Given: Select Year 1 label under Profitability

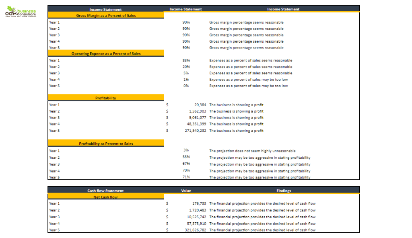Looking at the screenshot, I should point(54,105).
